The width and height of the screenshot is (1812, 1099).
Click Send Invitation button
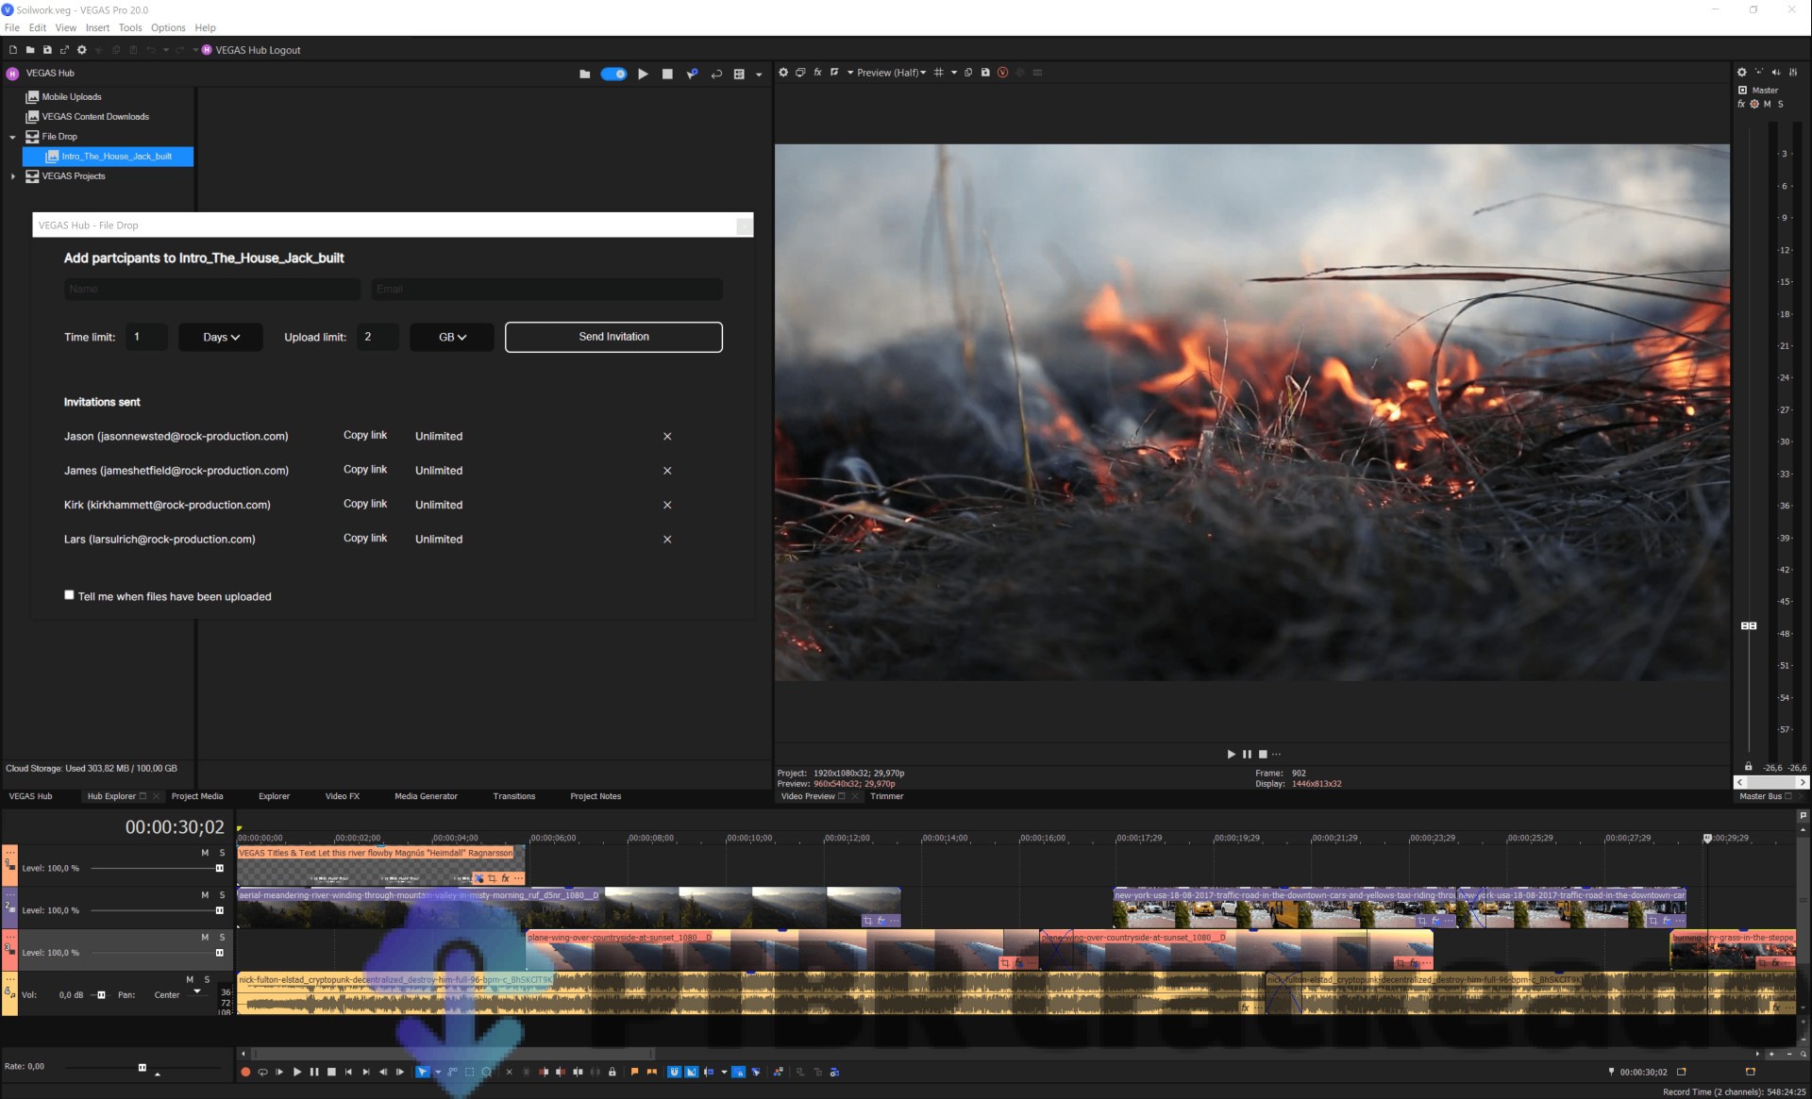[x=613, y=337]
